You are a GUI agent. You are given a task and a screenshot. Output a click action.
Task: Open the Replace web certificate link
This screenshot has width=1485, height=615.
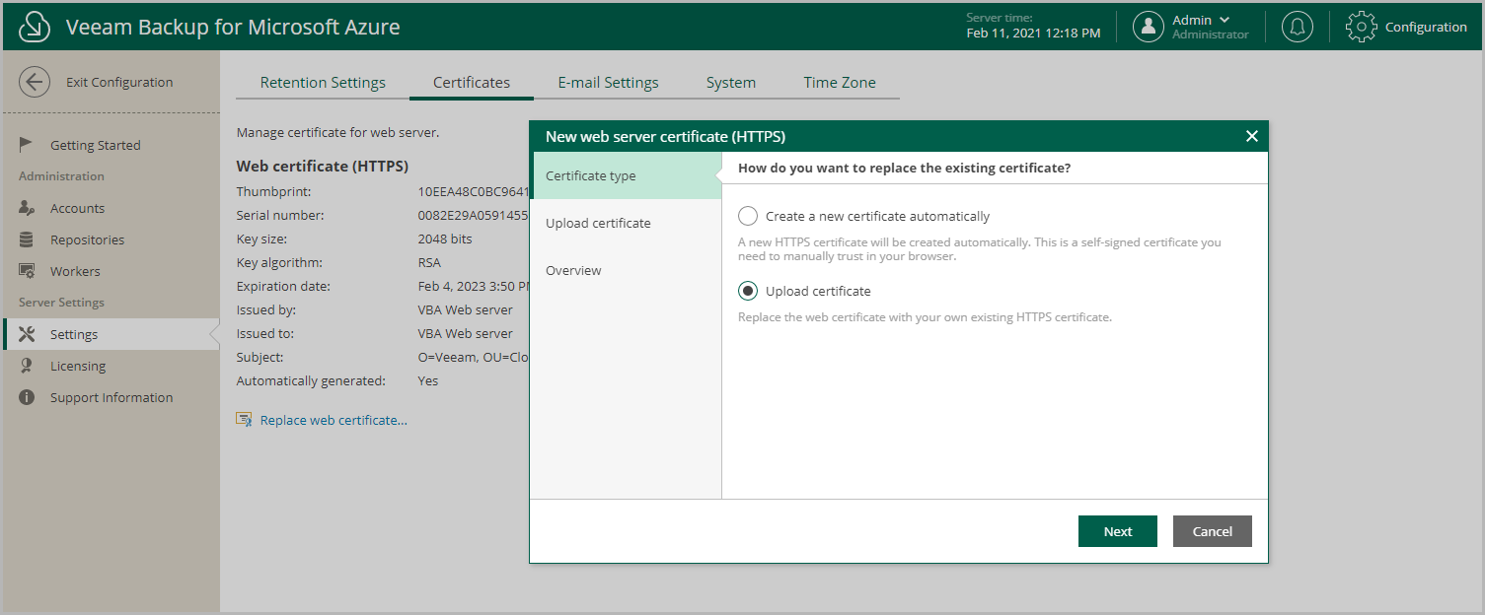(334, 420)
